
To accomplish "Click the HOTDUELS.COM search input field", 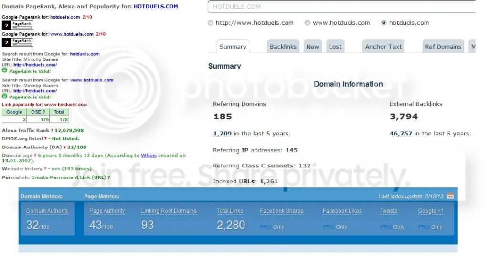I will coord(341,7).
